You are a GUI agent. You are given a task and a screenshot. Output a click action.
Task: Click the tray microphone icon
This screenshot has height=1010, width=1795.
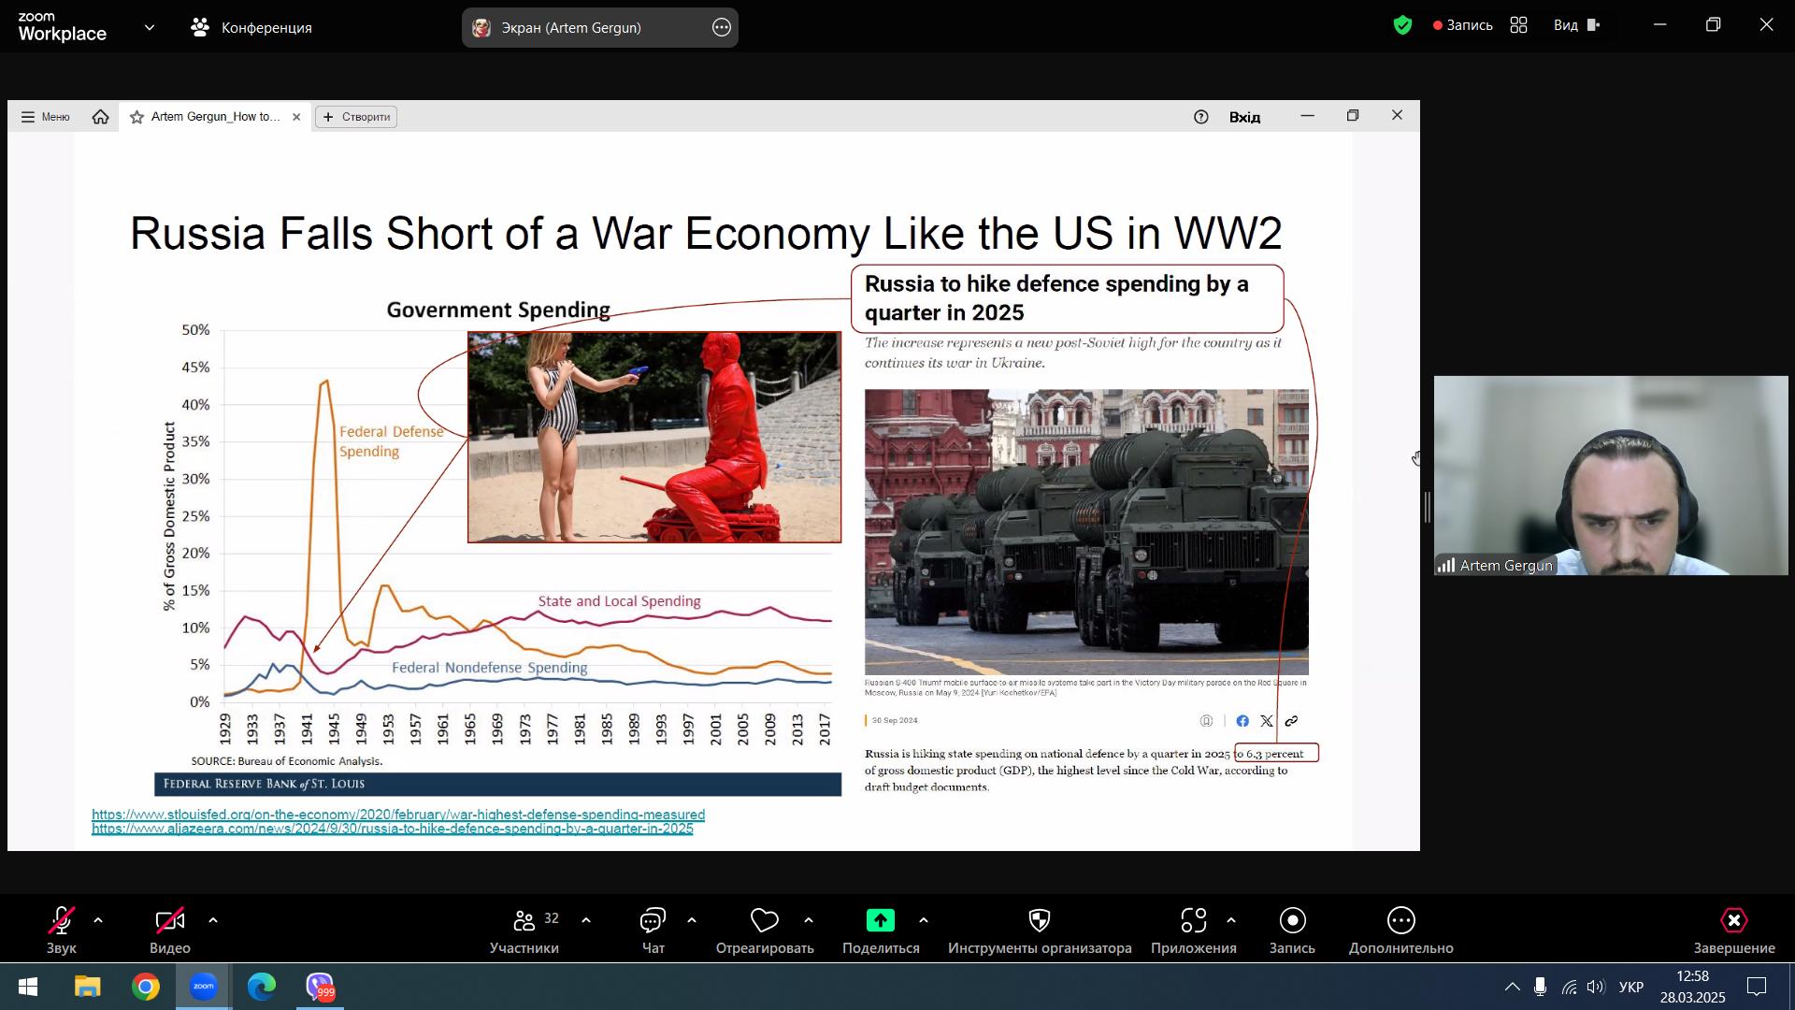click(1540, 988)
